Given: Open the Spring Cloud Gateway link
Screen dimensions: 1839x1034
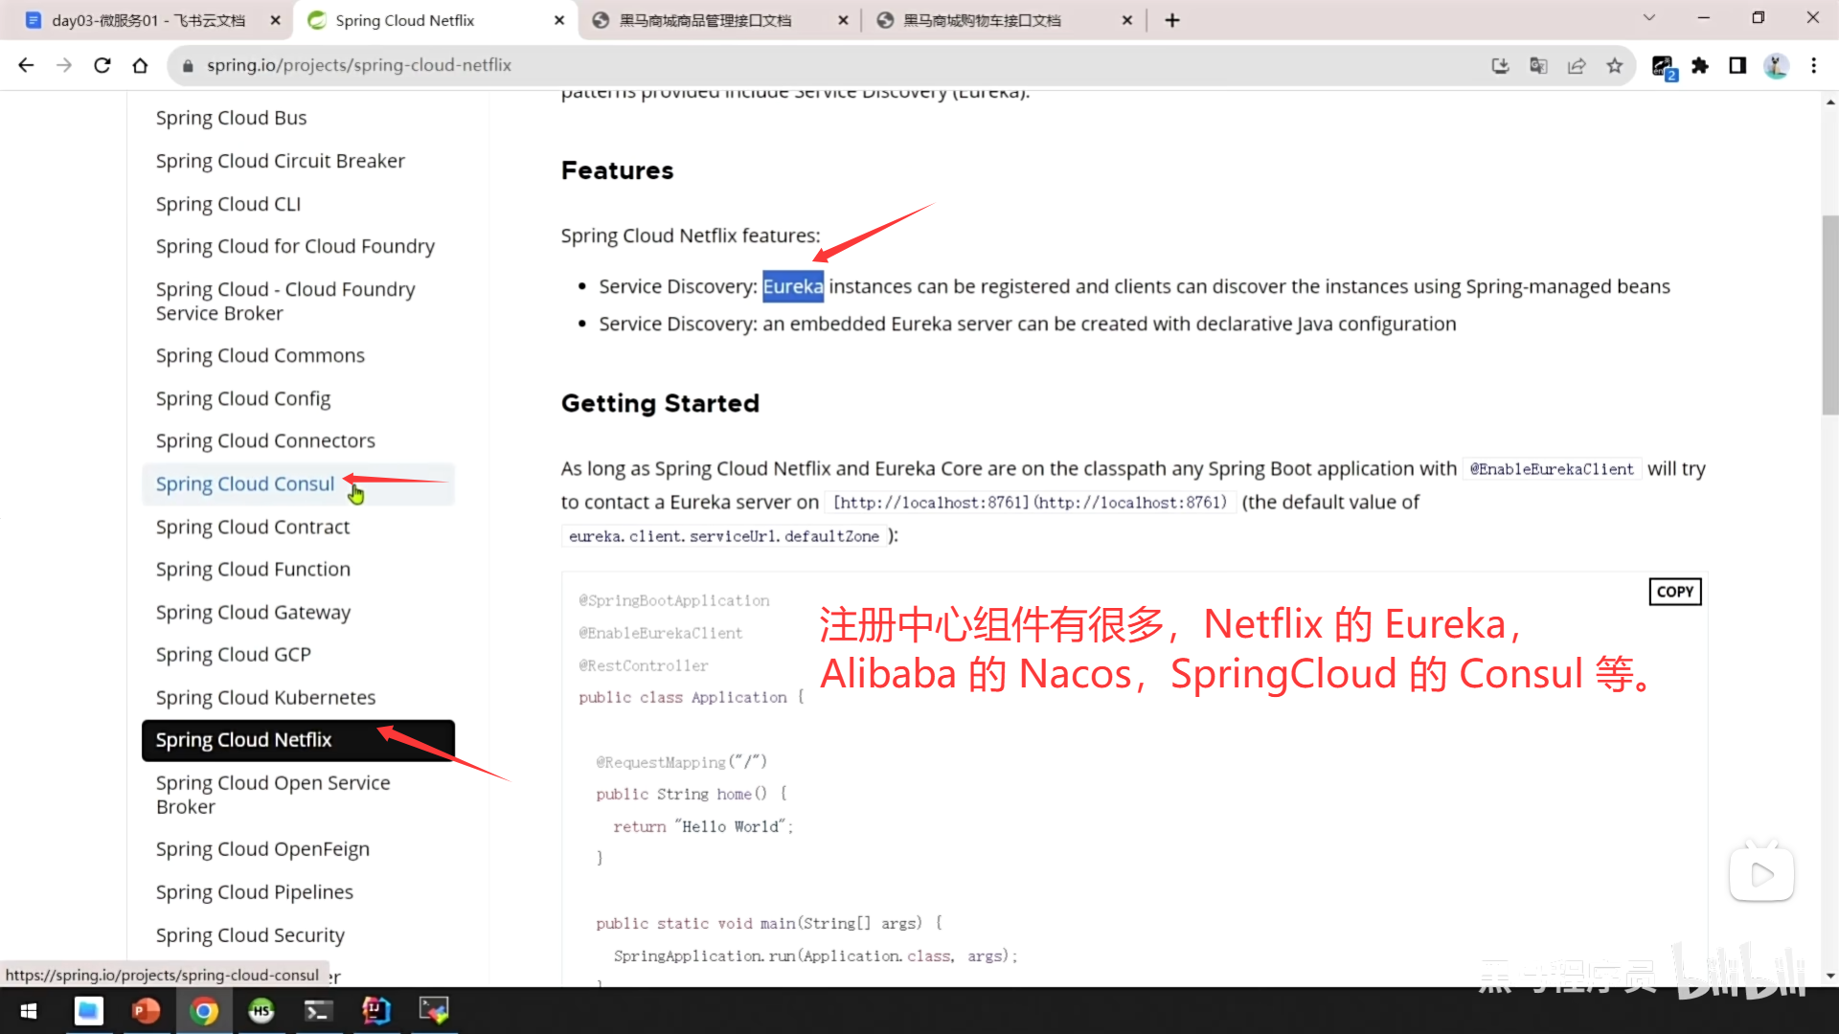Looking at the screenshot, I should point(253,612).
